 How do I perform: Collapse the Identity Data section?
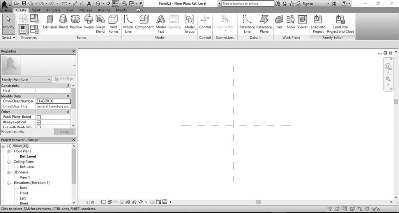click(68, 96)
